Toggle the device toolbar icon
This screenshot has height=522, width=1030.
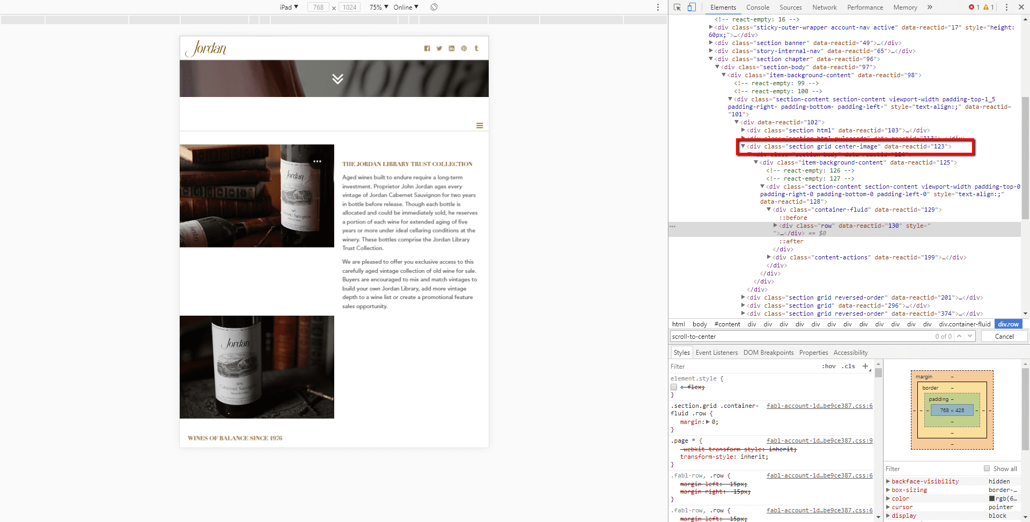(691, 8)
